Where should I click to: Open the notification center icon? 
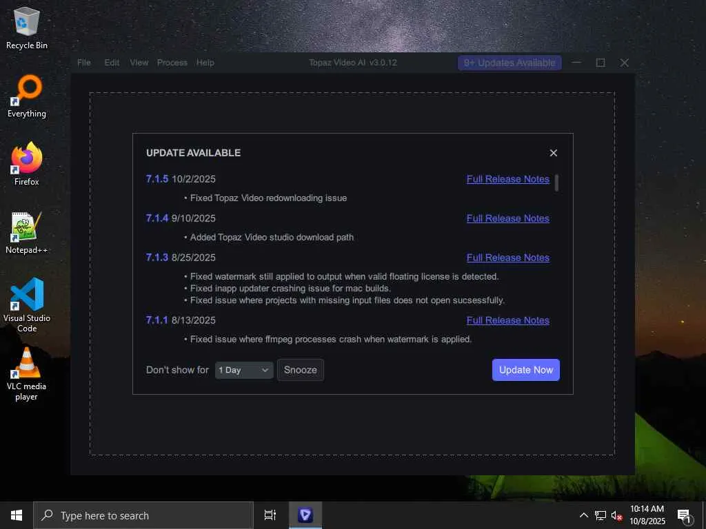(684, 515)
